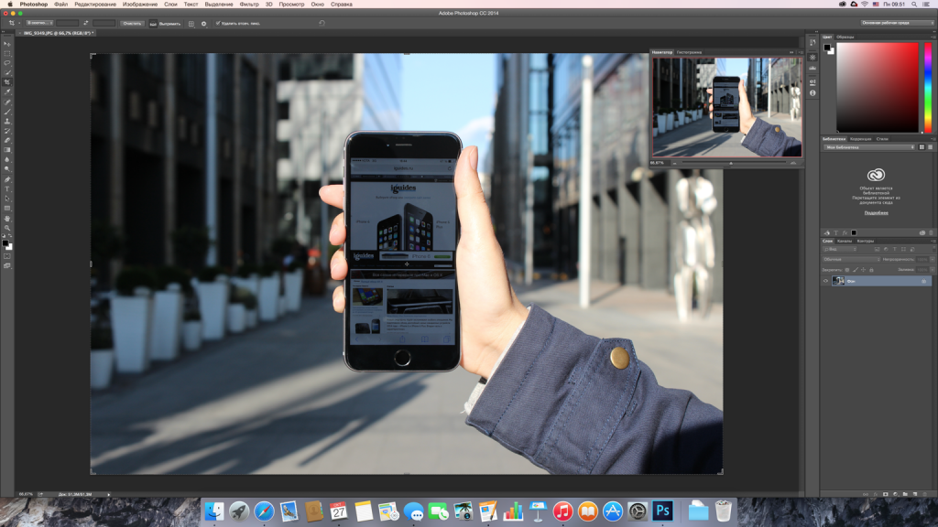938x527 pixels.
Task: Select the Clone Stamp tool
Action: click(x=7, y=122)
